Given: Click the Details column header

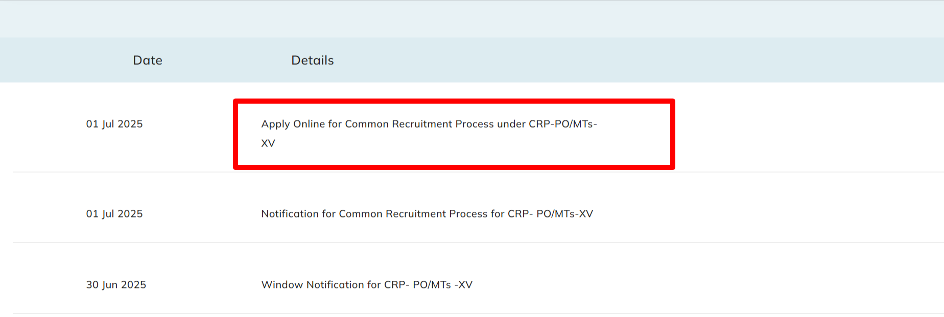Looking at the screenshot, I should click(x=312, y=60).
